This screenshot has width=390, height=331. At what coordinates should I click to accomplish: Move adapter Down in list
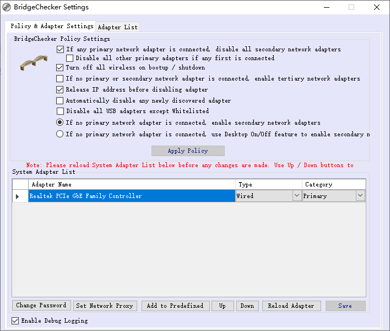[x=247, y=306]
